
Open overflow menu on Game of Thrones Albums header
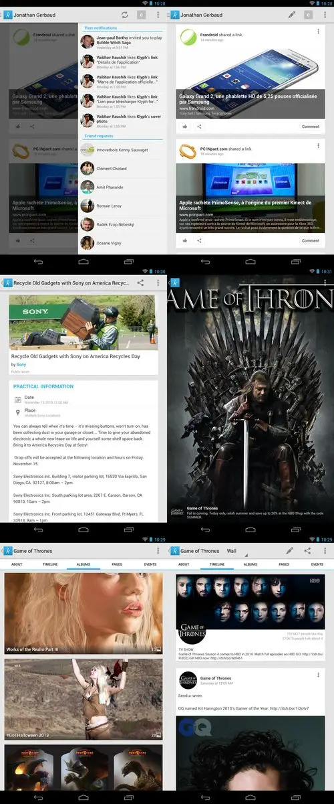158,551
